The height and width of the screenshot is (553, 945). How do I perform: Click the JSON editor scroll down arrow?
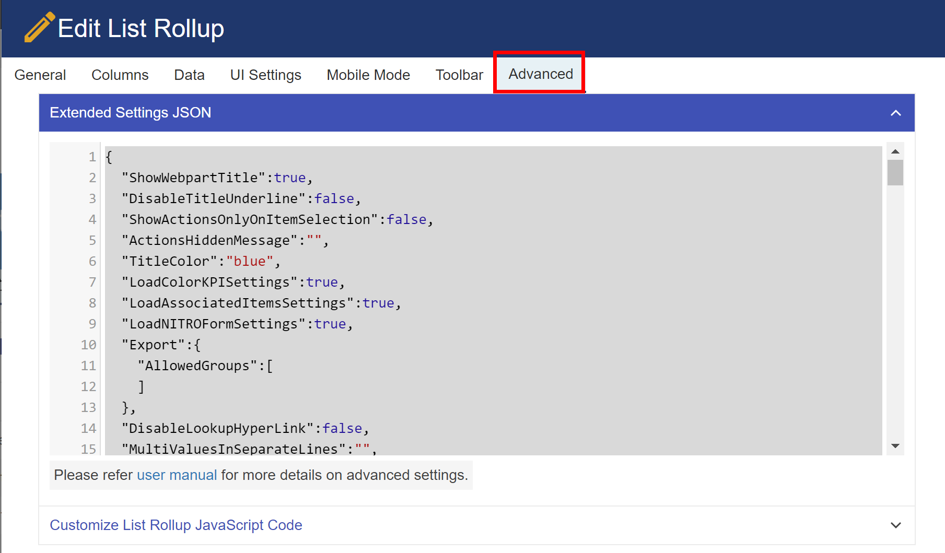(x=895, y=446)
